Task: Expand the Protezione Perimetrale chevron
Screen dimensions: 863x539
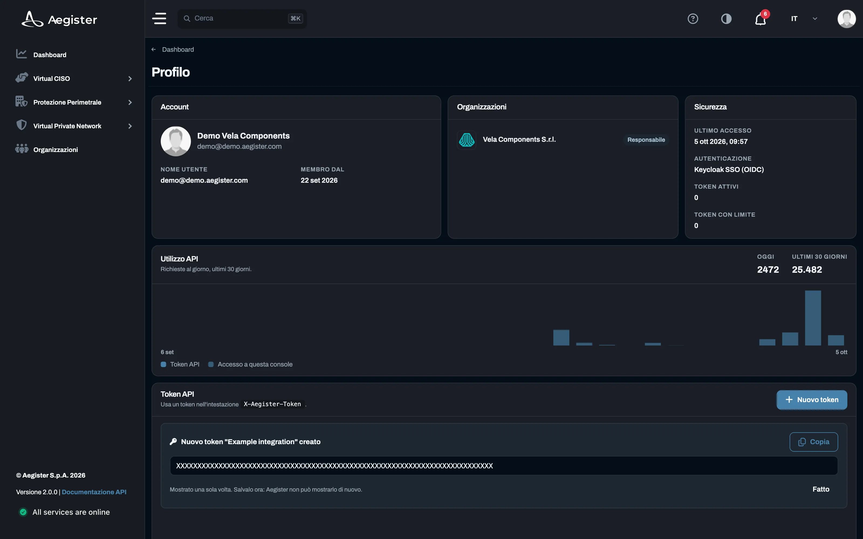Action: [130, 102]
